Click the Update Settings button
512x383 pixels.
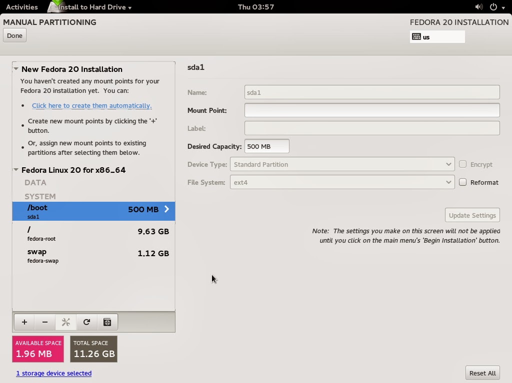[x=472, y=215]
